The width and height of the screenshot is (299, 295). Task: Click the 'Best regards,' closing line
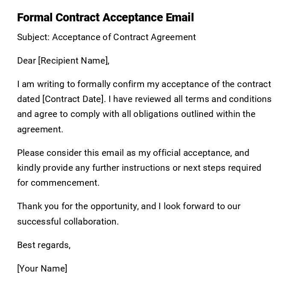tap(44, 245)
